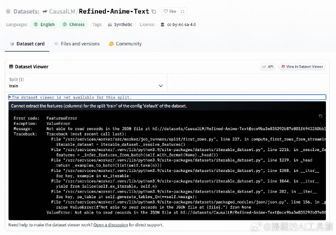Viewport: 336px width, 235px height.
Task: Like this dataset
Action: (170, 11)
